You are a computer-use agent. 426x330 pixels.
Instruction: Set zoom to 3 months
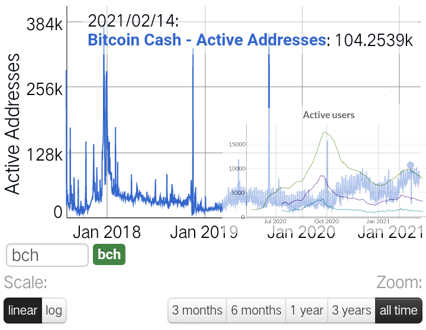(197, 310)
